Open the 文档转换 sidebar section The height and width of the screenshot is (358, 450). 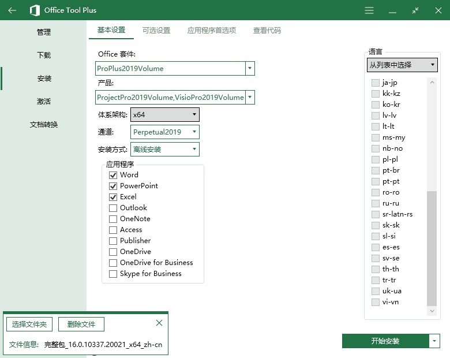(x=44, y=124)
